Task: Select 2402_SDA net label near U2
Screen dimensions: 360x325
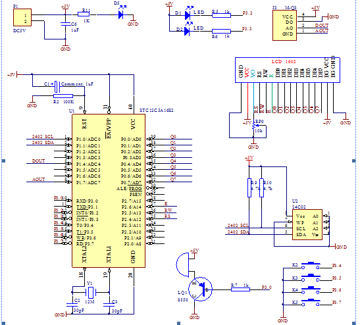Action: tap(238, 232)
